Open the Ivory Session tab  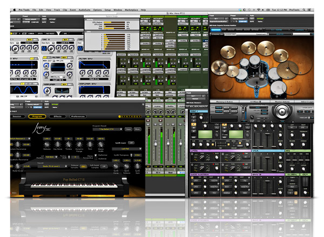(x=17, y=116)
